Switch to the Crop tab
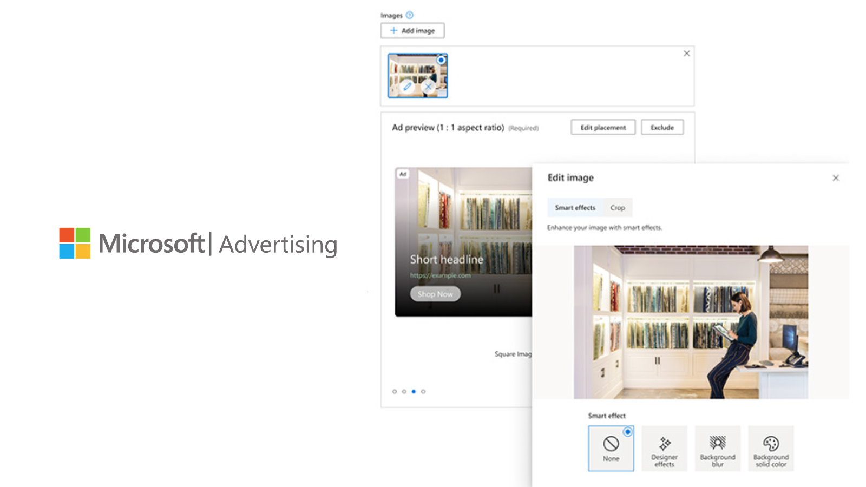866x487 pixels. (x=618, y=208)
